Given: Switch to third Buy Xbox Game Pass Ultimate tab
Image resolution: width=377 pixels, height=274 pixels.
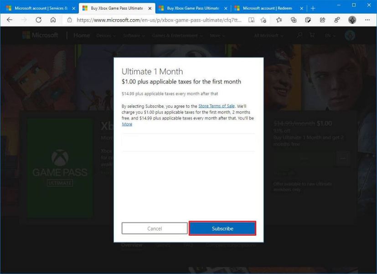Looking at the screenshot, I should [x=193, y=8].
